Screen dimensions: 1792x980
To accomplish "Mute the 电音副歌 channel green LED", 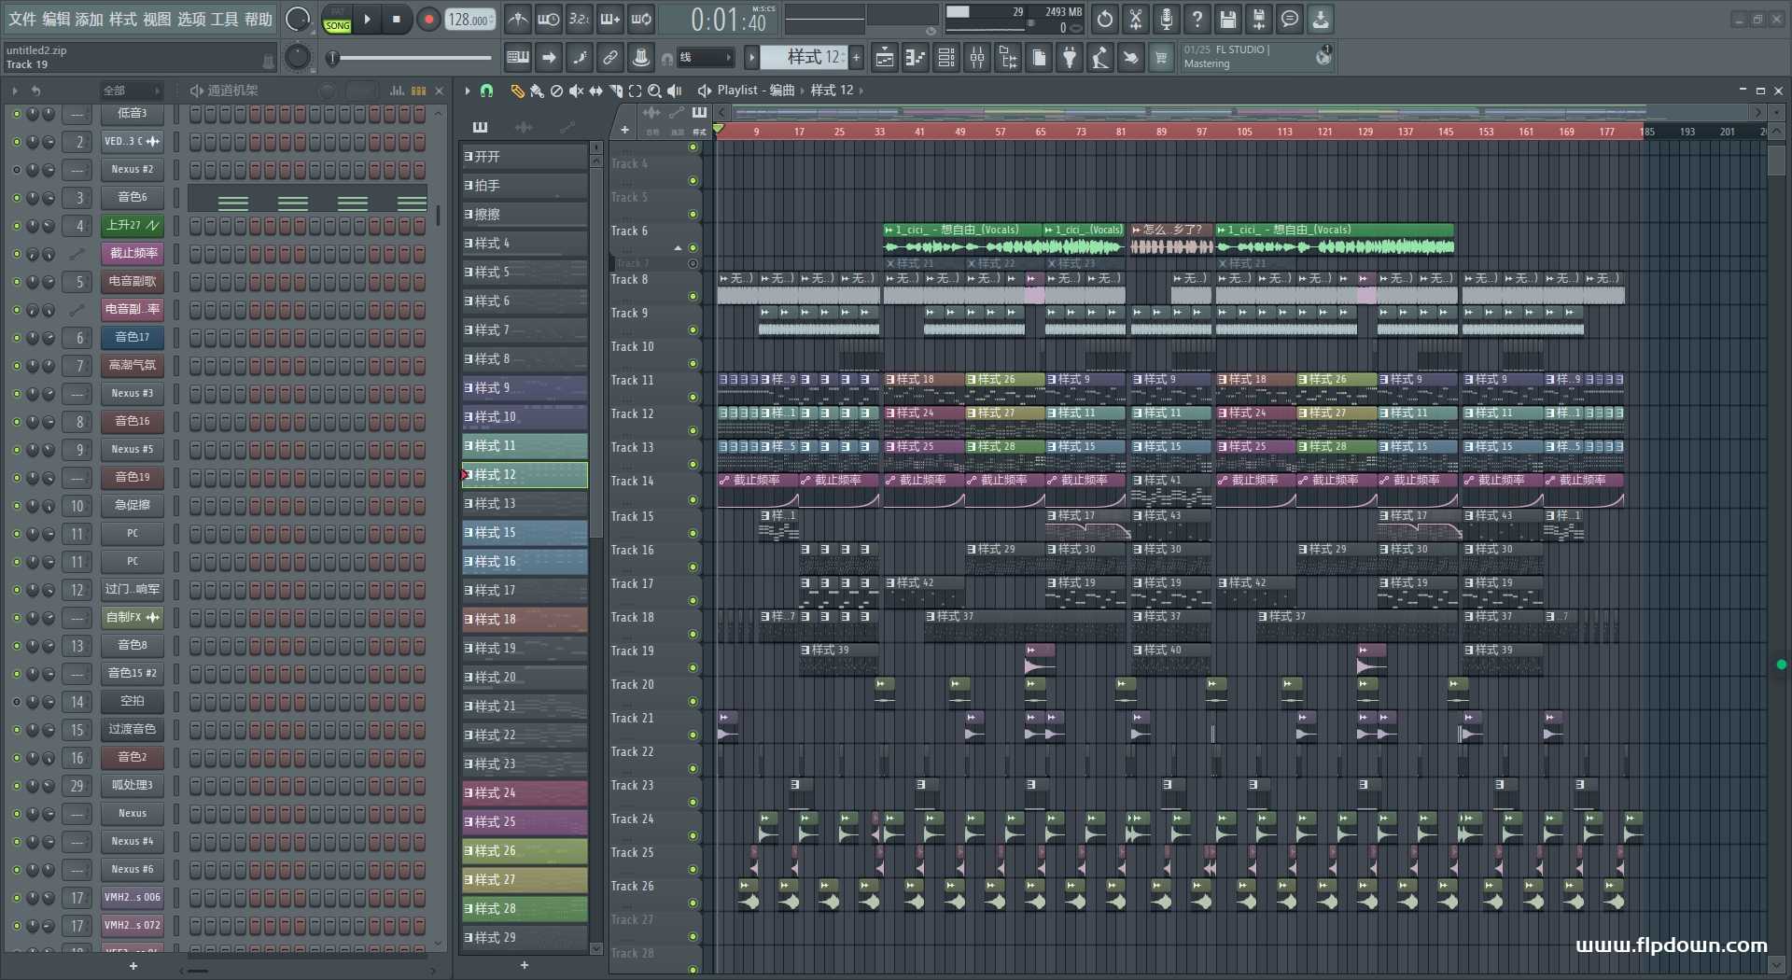I will [x=16, y=282].
